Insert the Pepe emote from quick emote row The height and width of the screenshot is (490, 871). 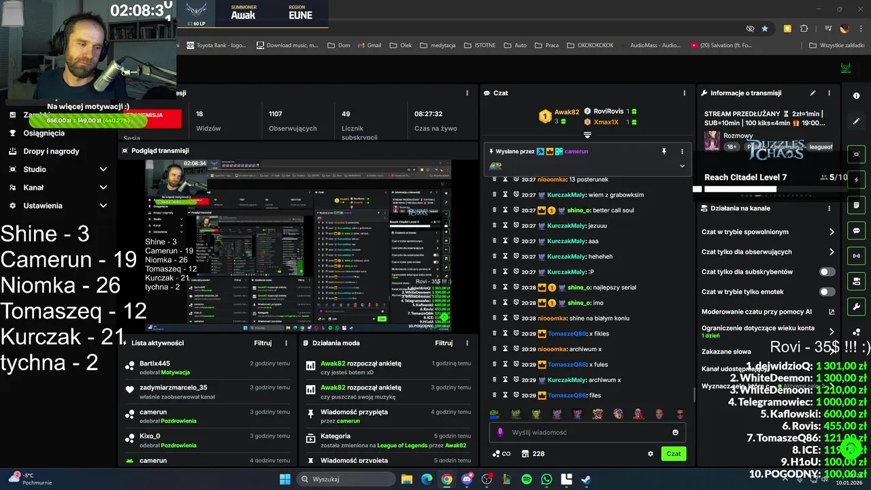tap(495, 414)
